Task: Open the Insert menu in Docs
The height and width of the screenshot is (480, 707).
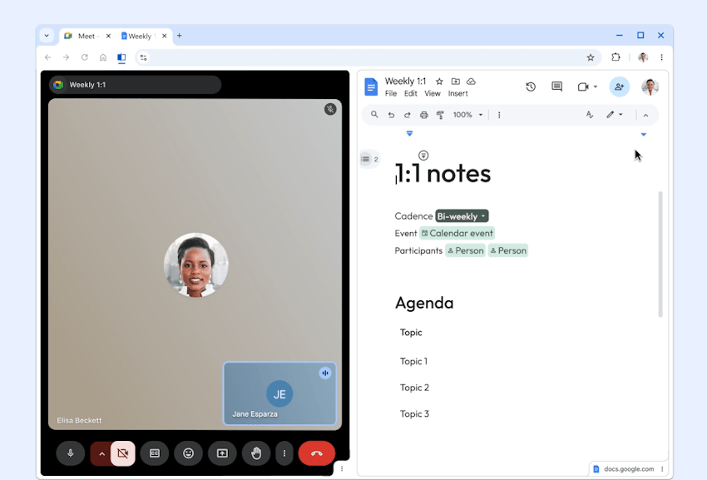Action: 458,94
